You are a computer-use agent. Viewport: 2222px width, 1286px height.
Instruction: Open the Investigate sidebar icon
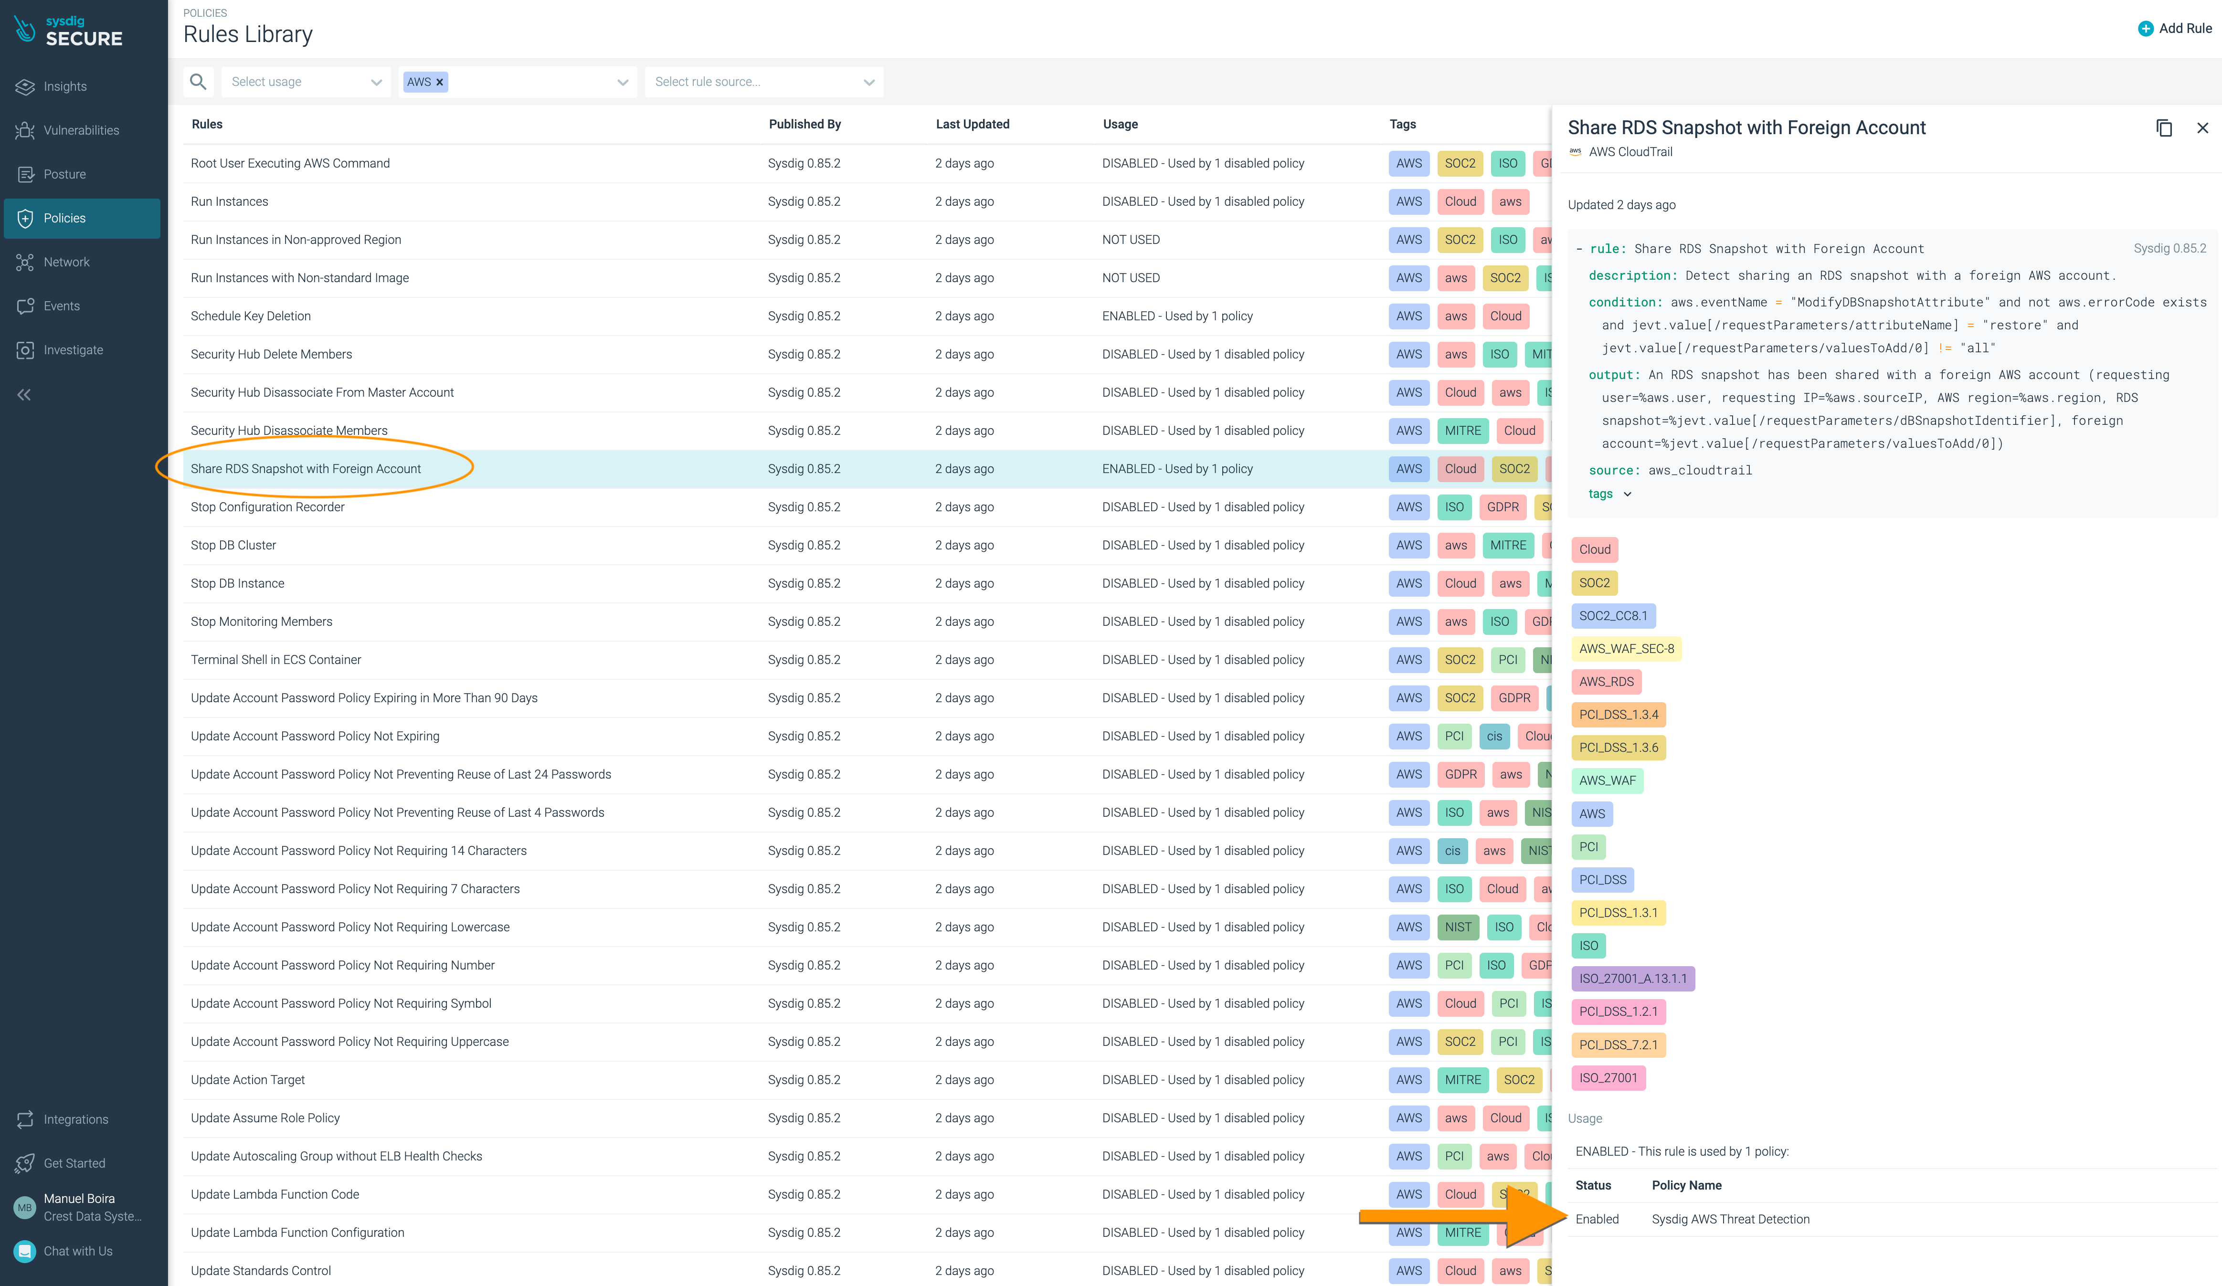coord(25,350)
